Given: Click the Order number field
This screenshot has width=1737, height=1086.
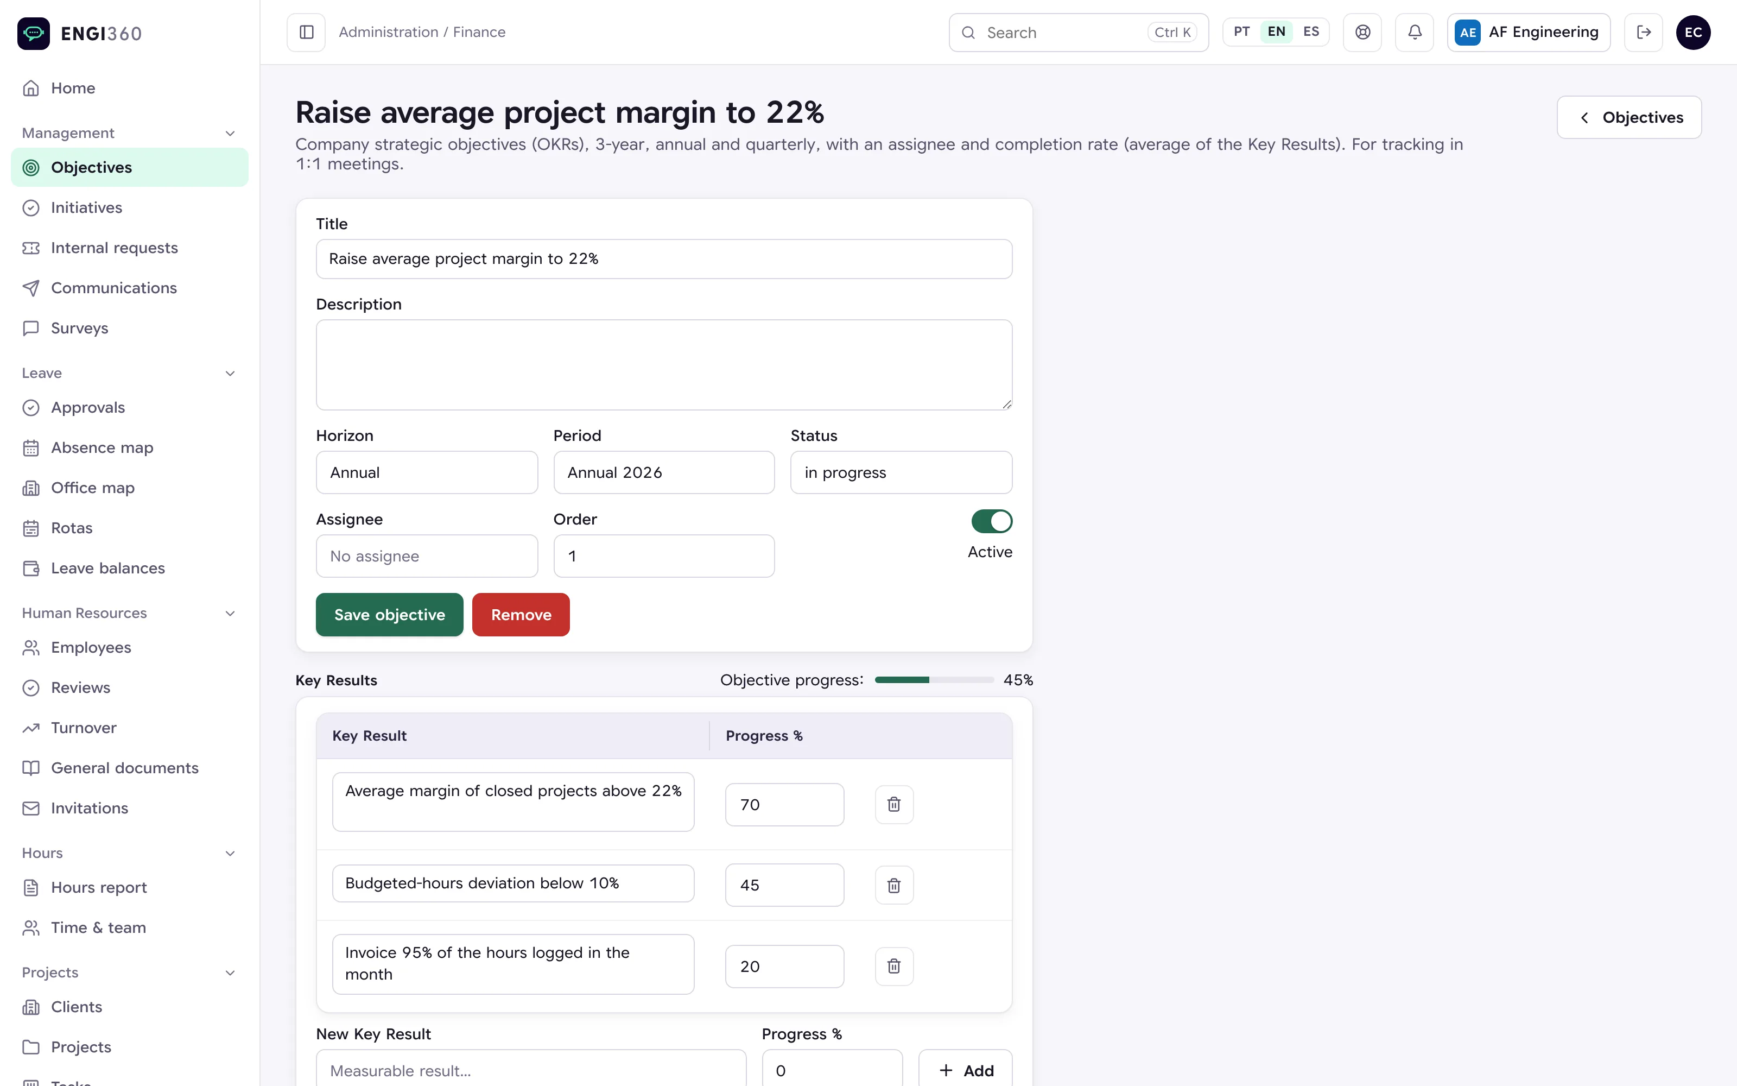Looking at the screenshot, I should [664, 555].
